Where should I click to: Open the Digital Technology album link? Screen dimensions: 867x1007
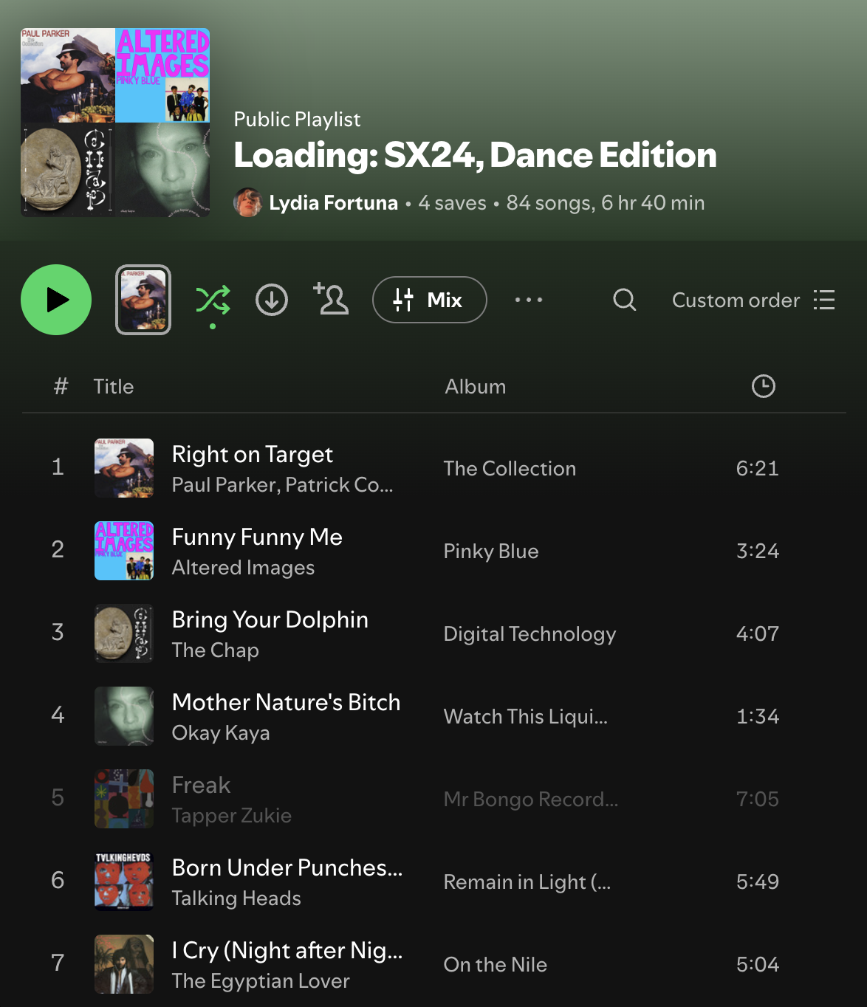click(530, 634)
